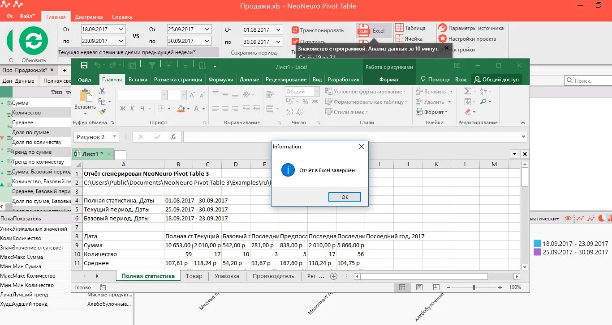
Task: Select the Упаковка sheet tab
Action: 227,276
